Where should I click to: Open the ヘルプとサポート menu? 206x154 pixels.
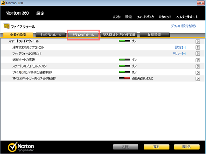187,17
